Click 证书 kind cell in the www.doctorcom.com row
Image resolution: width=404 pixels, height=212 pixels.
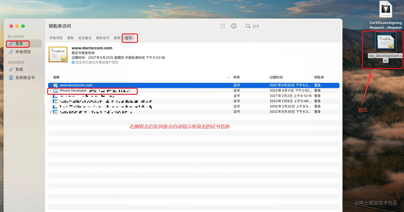click(236, 85)
